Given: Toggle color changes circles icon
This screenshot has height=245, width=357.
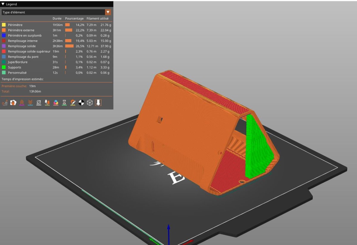Looking at the screenshot, I should pos(56,103).
